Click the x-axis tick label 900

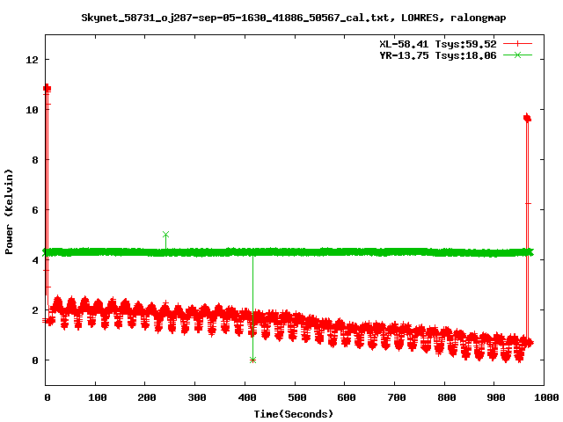(x=496, y=397)
